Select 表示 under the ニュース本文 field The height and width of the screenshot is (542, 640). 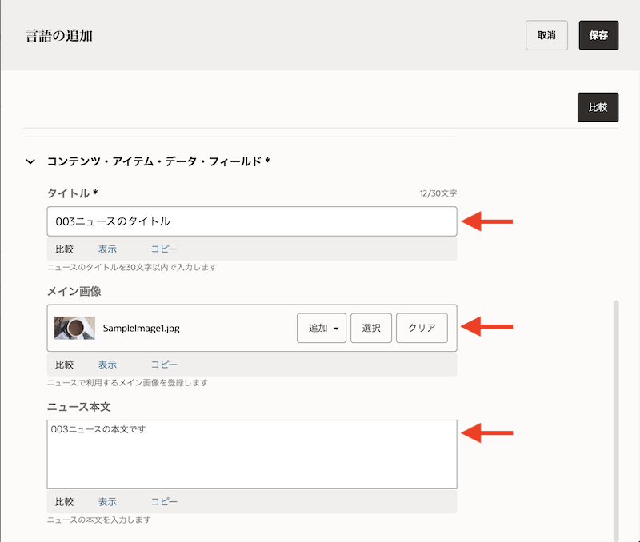[107, 502]
